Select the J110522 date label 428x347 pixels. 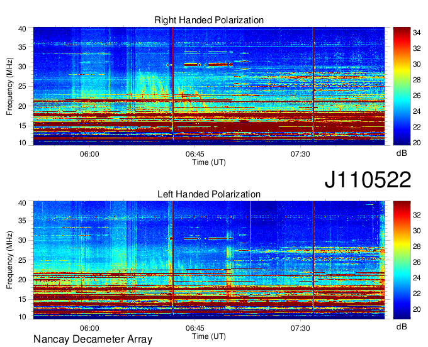(368, 180)
